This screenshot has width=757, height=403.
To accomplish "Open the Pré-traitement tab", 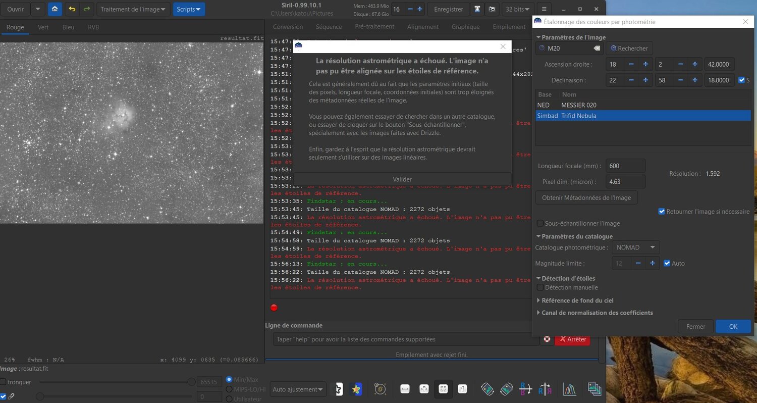I will coord(374,27).
